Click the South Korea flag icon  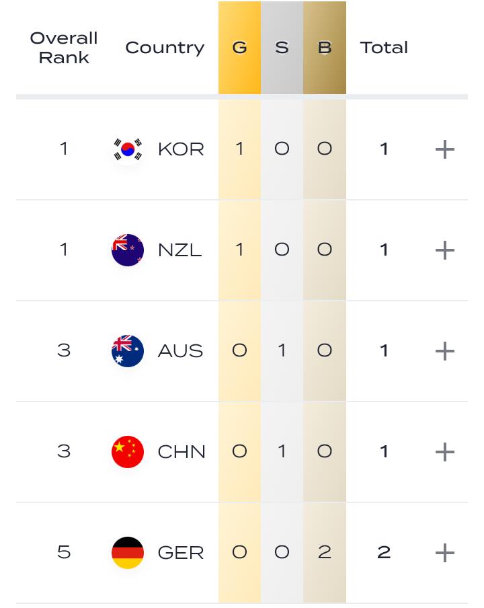[128, 149]
